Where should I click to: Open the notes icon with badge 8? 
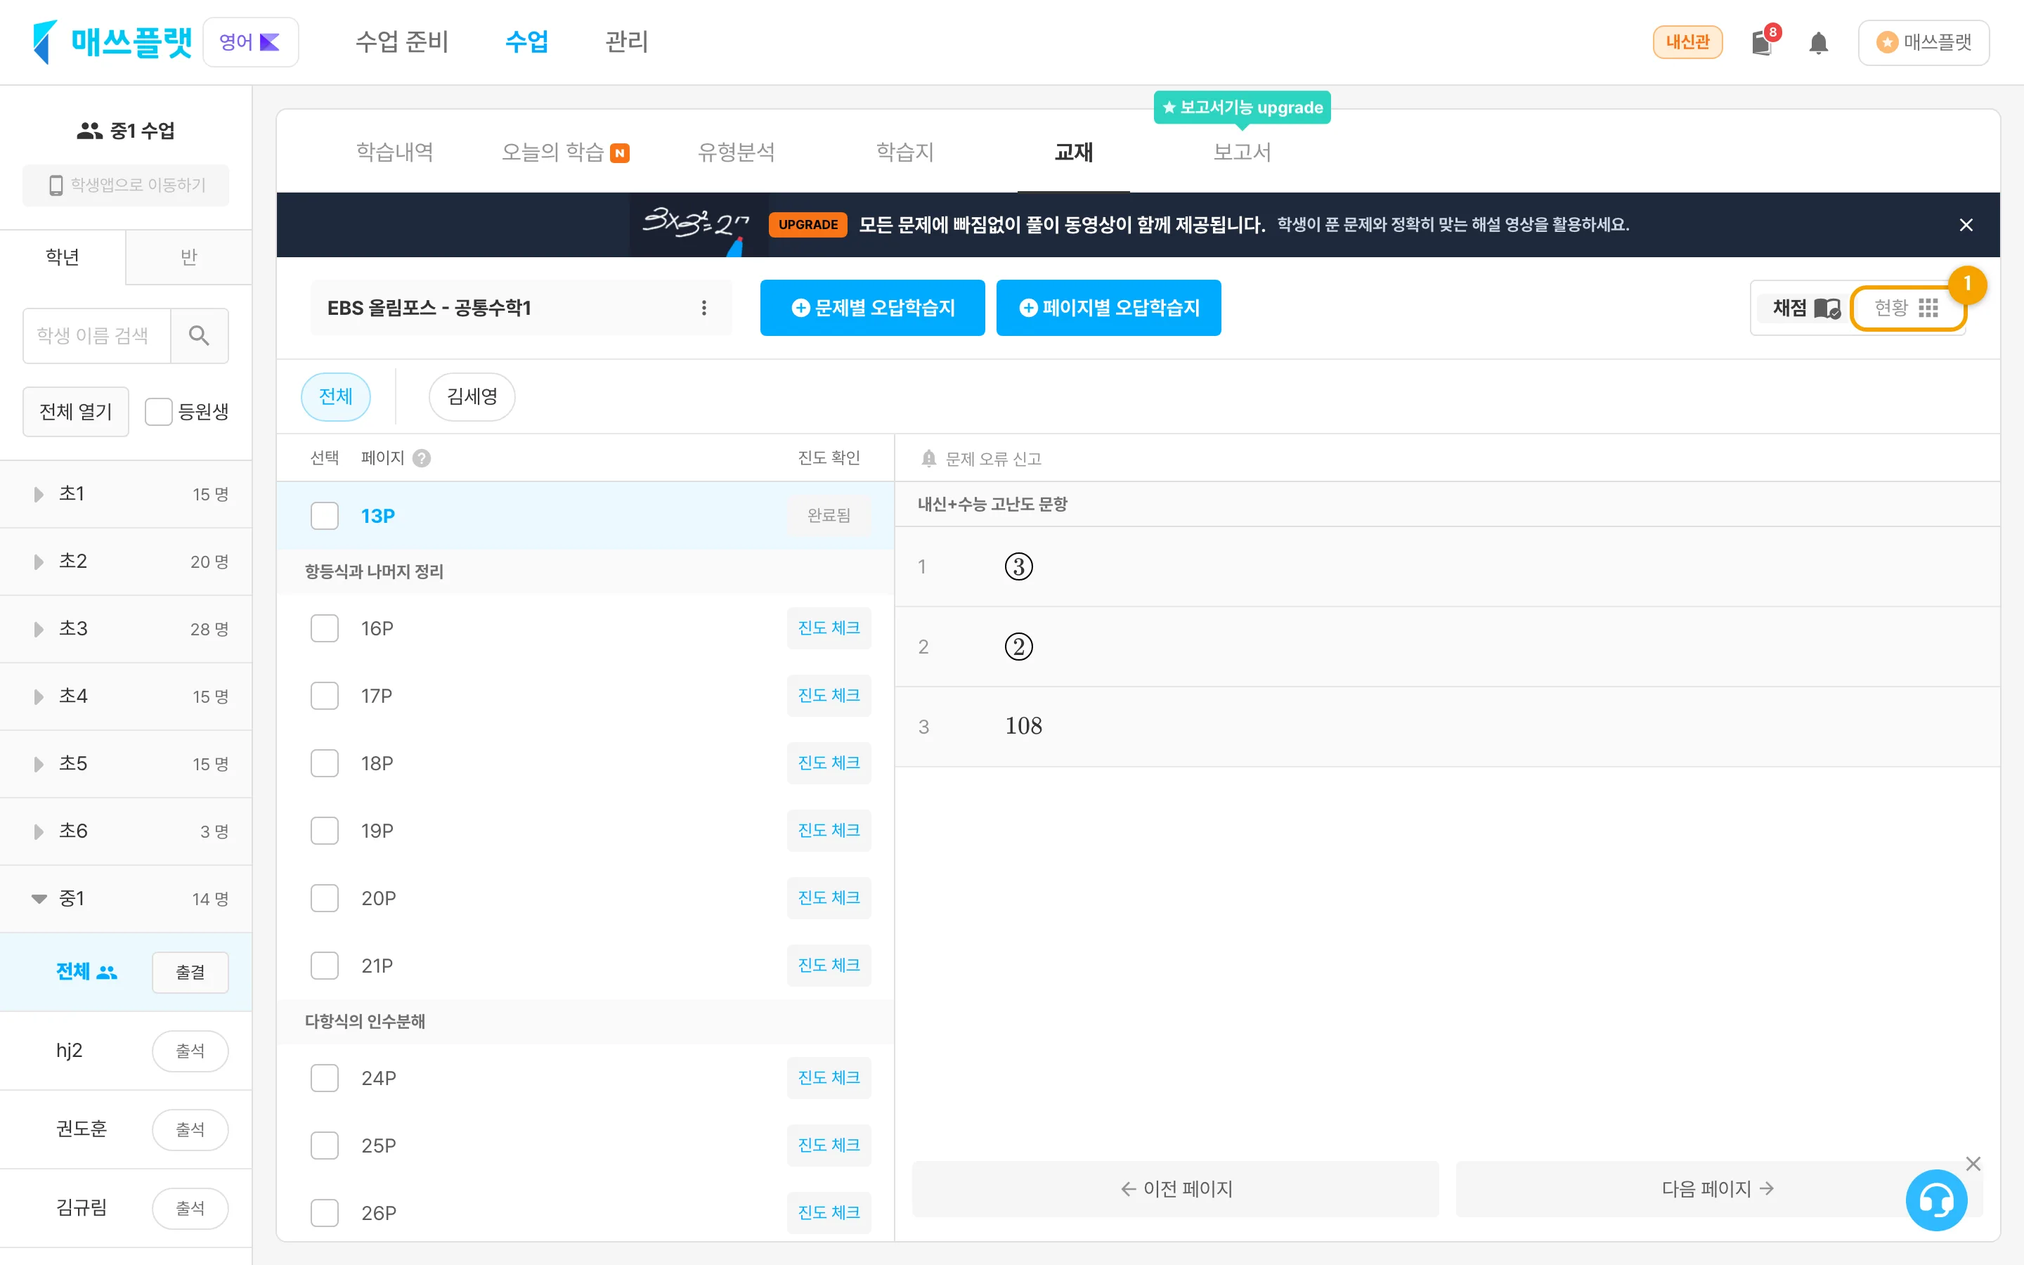1763,42
